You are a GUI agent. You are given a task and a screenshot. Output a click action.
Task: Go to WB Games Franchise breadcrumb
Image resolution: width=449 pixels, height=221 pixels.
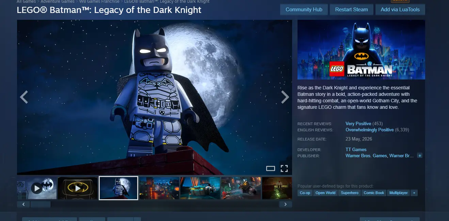point(99,1)
